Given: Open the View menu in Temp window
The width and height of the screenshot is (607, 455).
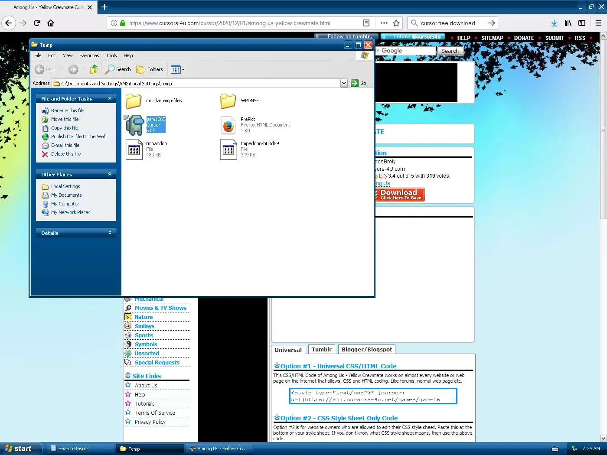Looking at the screenshot, I should [x=68, y=55].
